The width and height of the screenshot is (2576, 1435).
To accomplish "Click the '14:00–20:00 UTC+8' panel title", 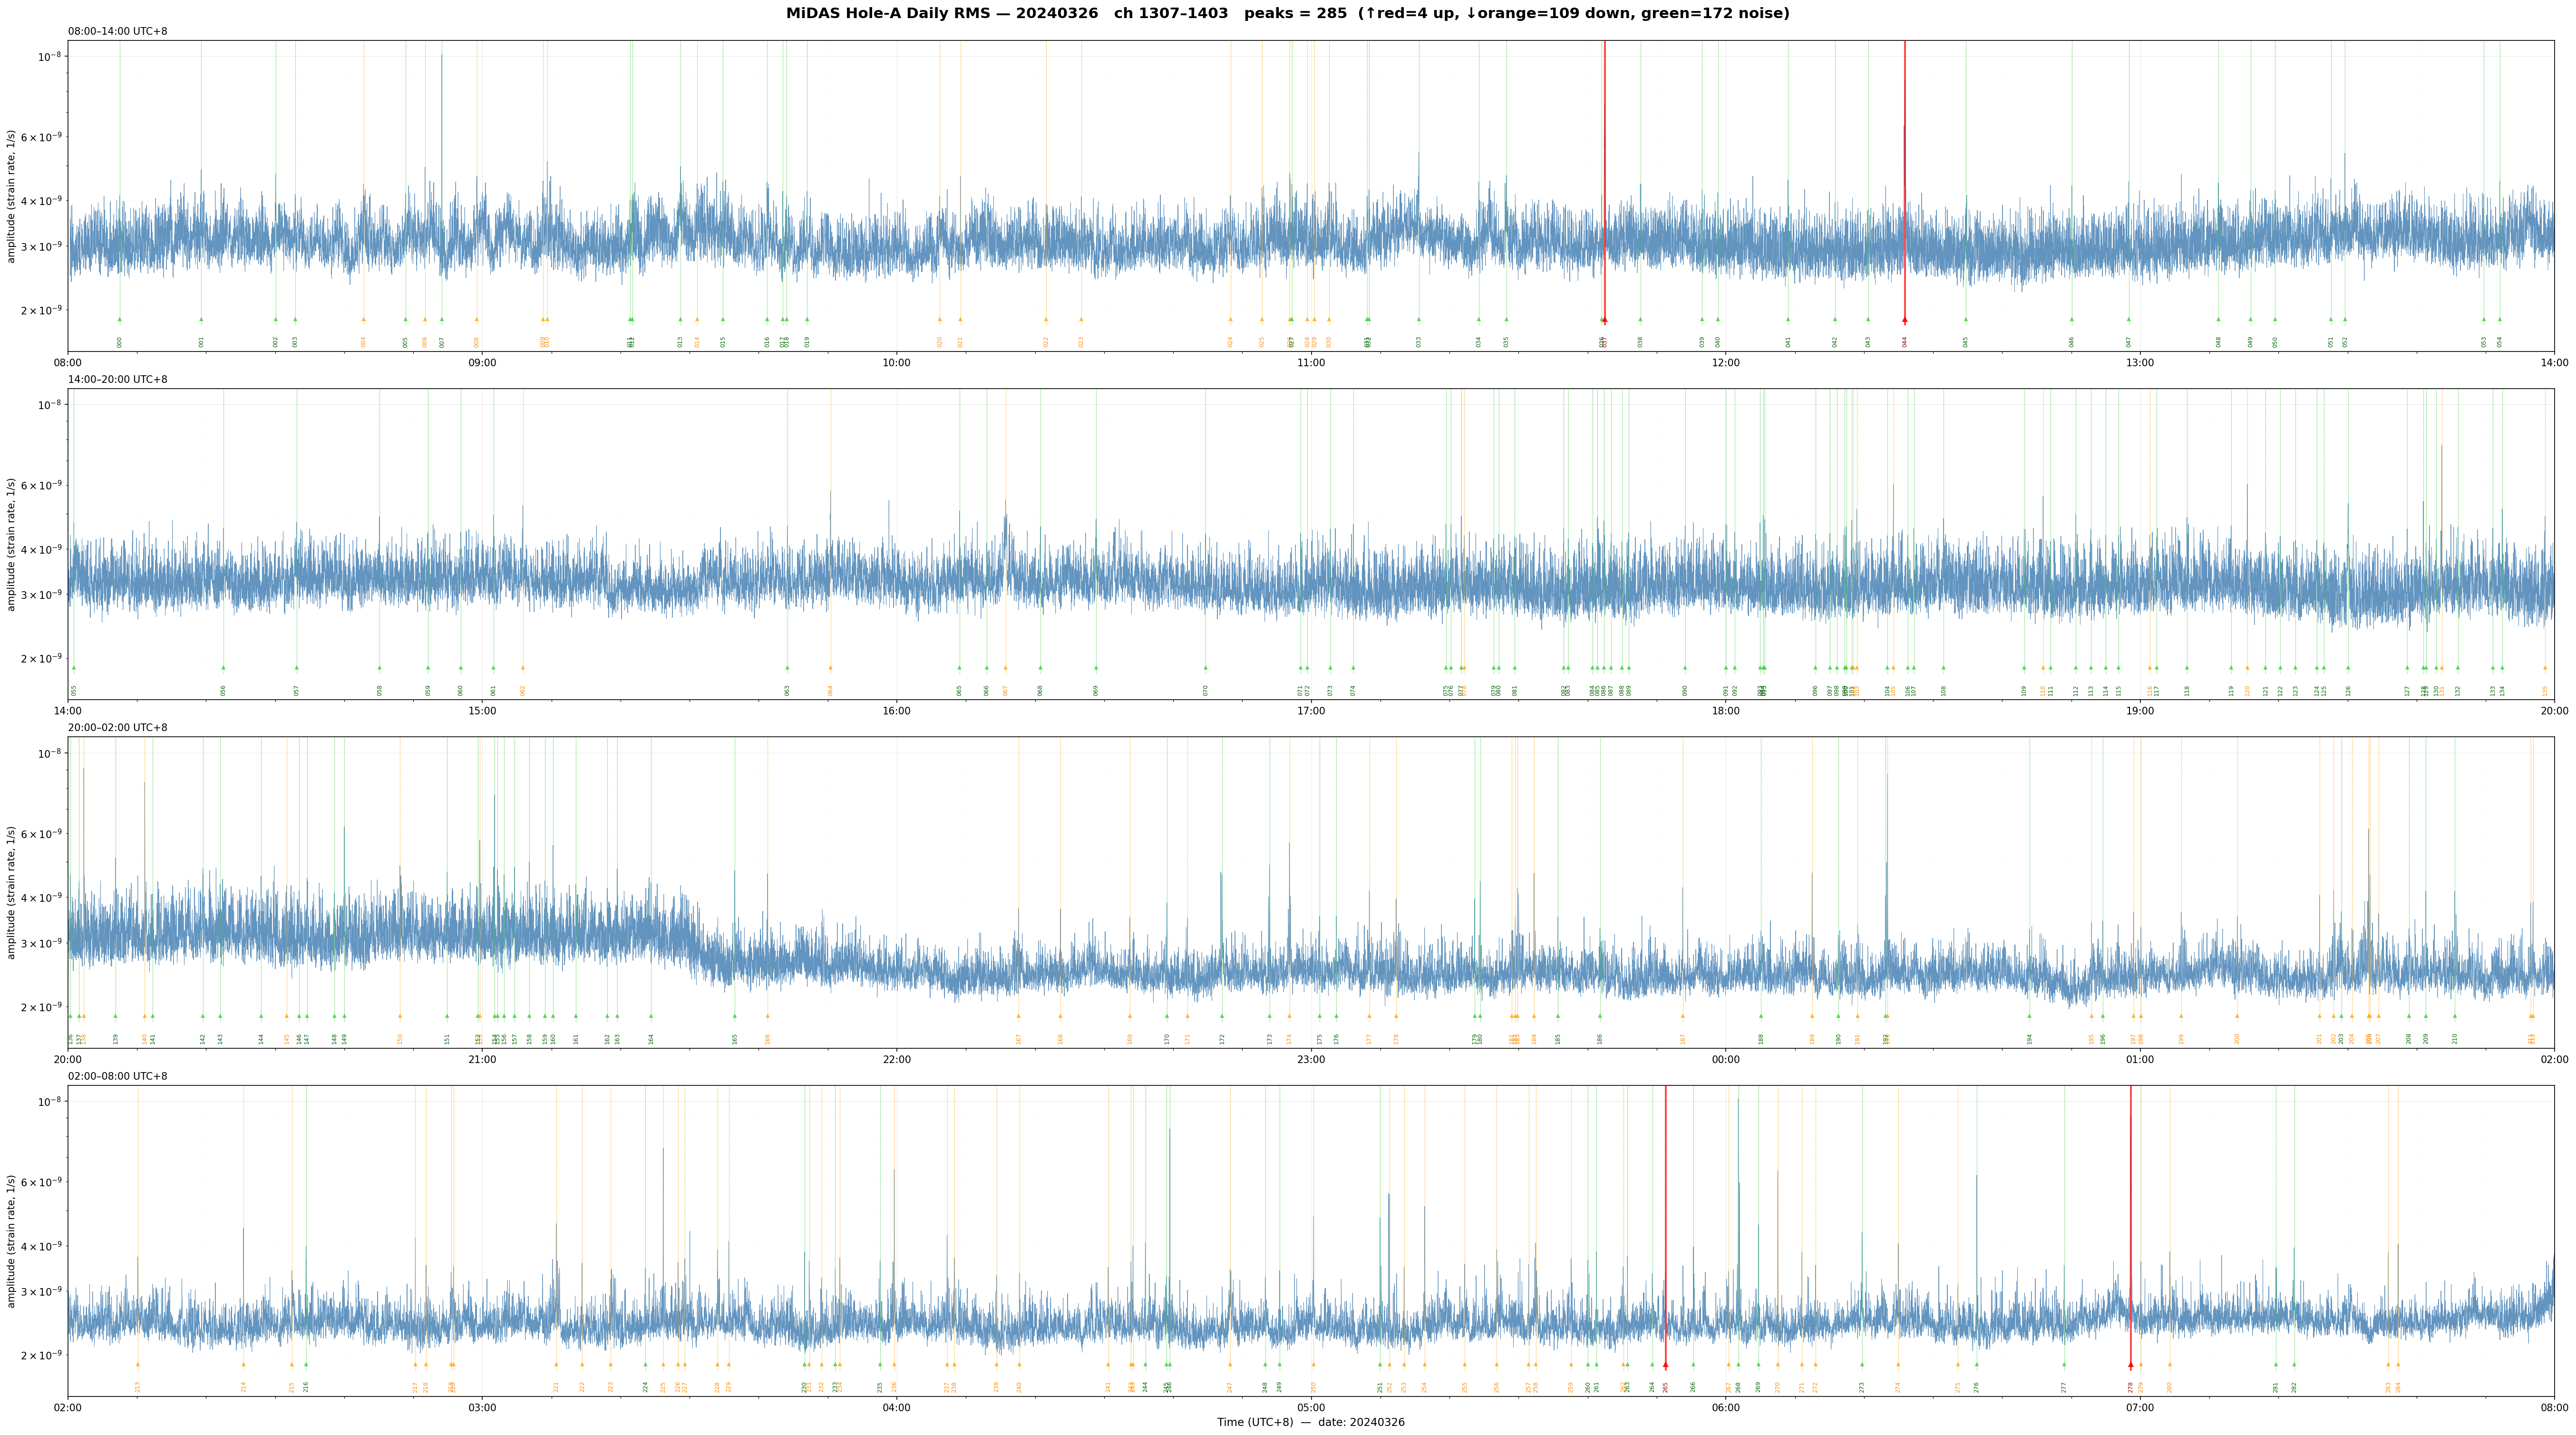I will 118,379.
